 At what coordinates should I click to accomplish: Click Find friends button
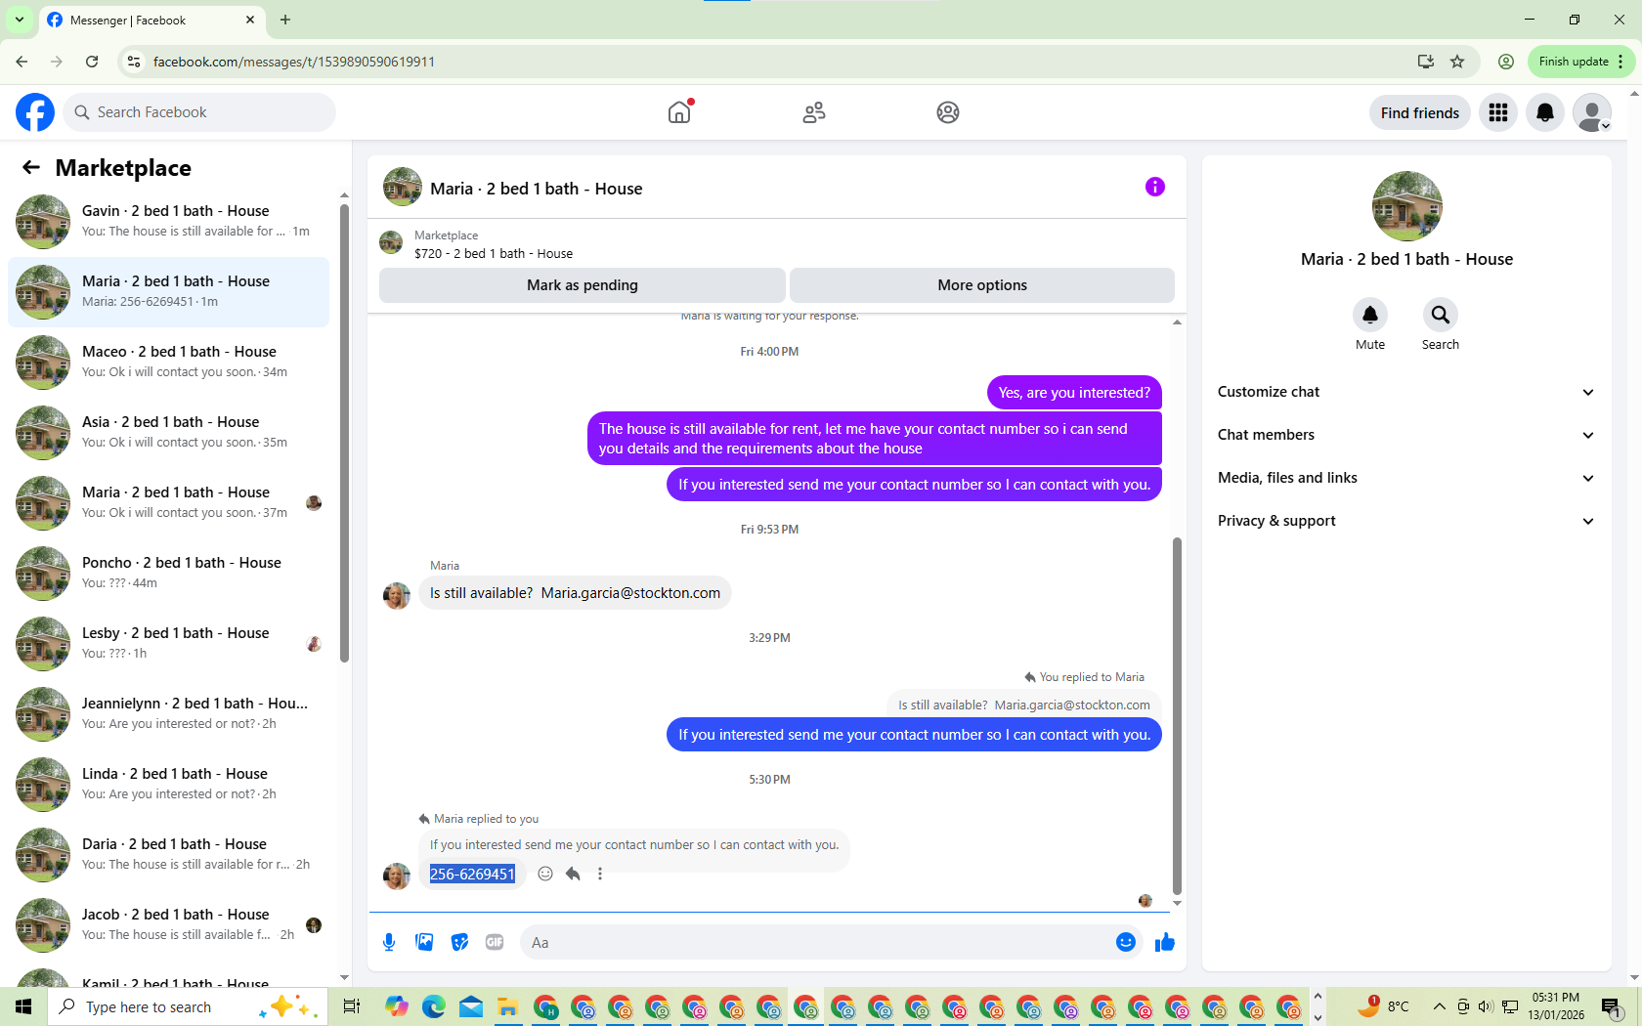[1419, 112]
